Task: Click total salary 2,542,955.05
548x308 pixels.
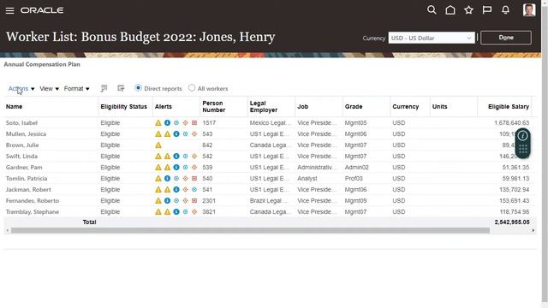Action: (512, 222)
